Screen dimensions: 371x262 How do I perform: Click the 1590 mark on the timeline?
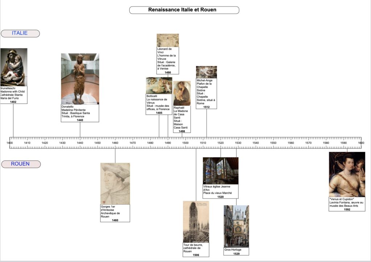[343, 143]
